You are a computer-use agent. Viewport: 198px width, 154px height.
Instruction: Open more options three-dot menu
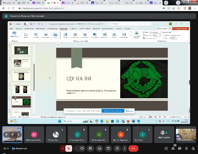pos(124,148)
